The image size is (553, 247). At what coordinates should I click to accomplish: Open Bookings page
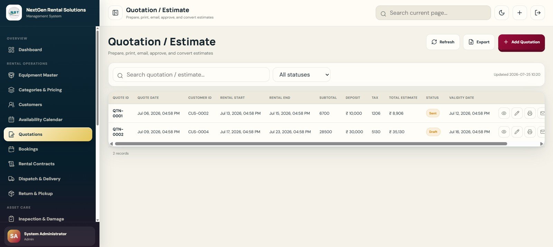(48, 149)
